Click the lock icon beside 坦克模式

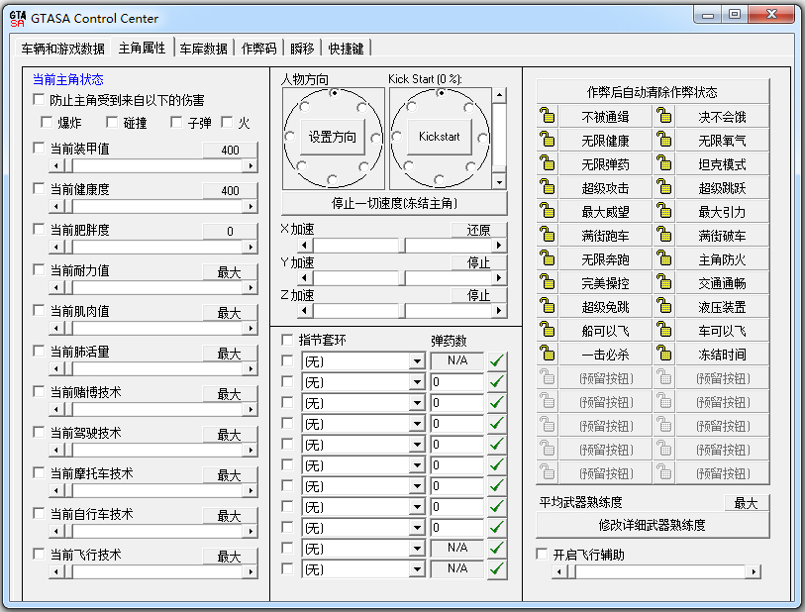point(663,164)
